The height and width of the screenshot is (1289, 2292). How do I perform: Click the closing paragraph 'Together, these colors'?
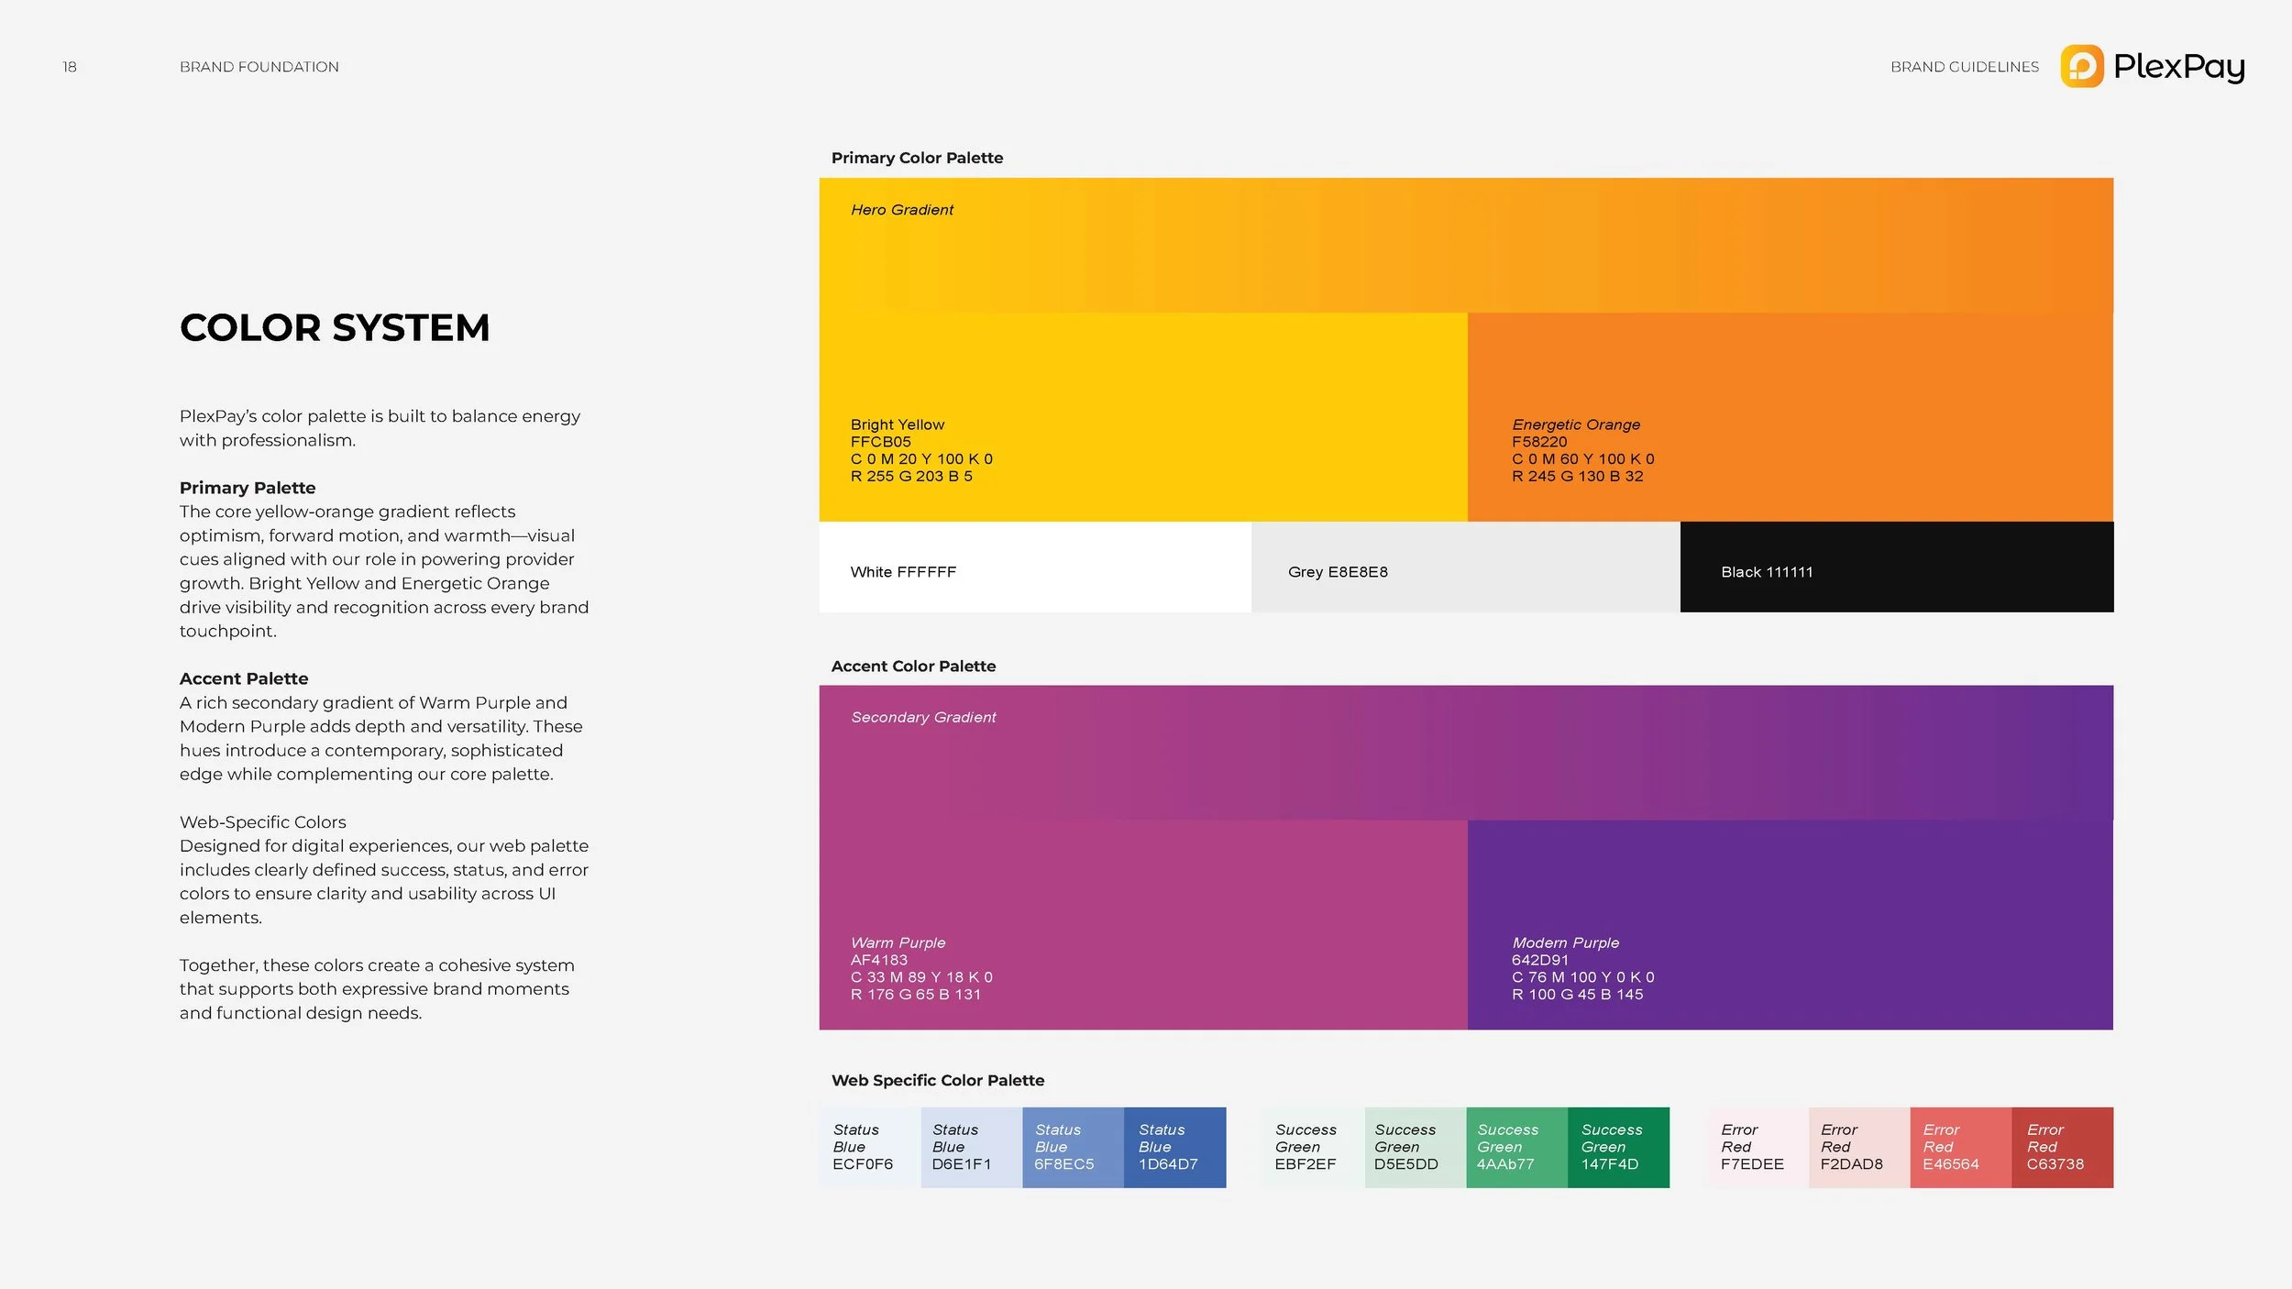[x=377, y=989]
